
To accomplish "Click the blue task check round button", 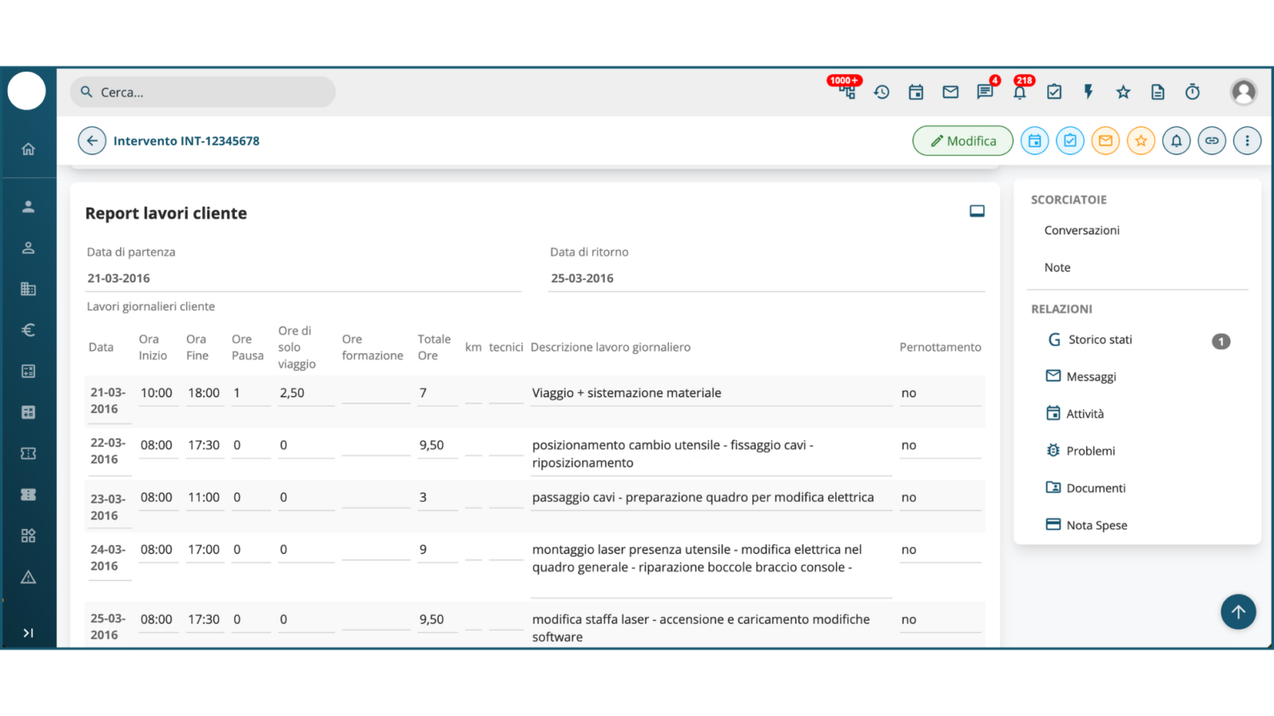I will (1070, 141).
